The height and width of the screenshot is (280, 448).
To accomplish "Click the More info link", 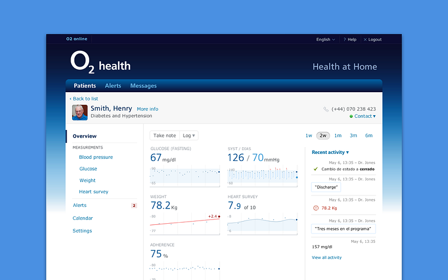I will [148, 109].
